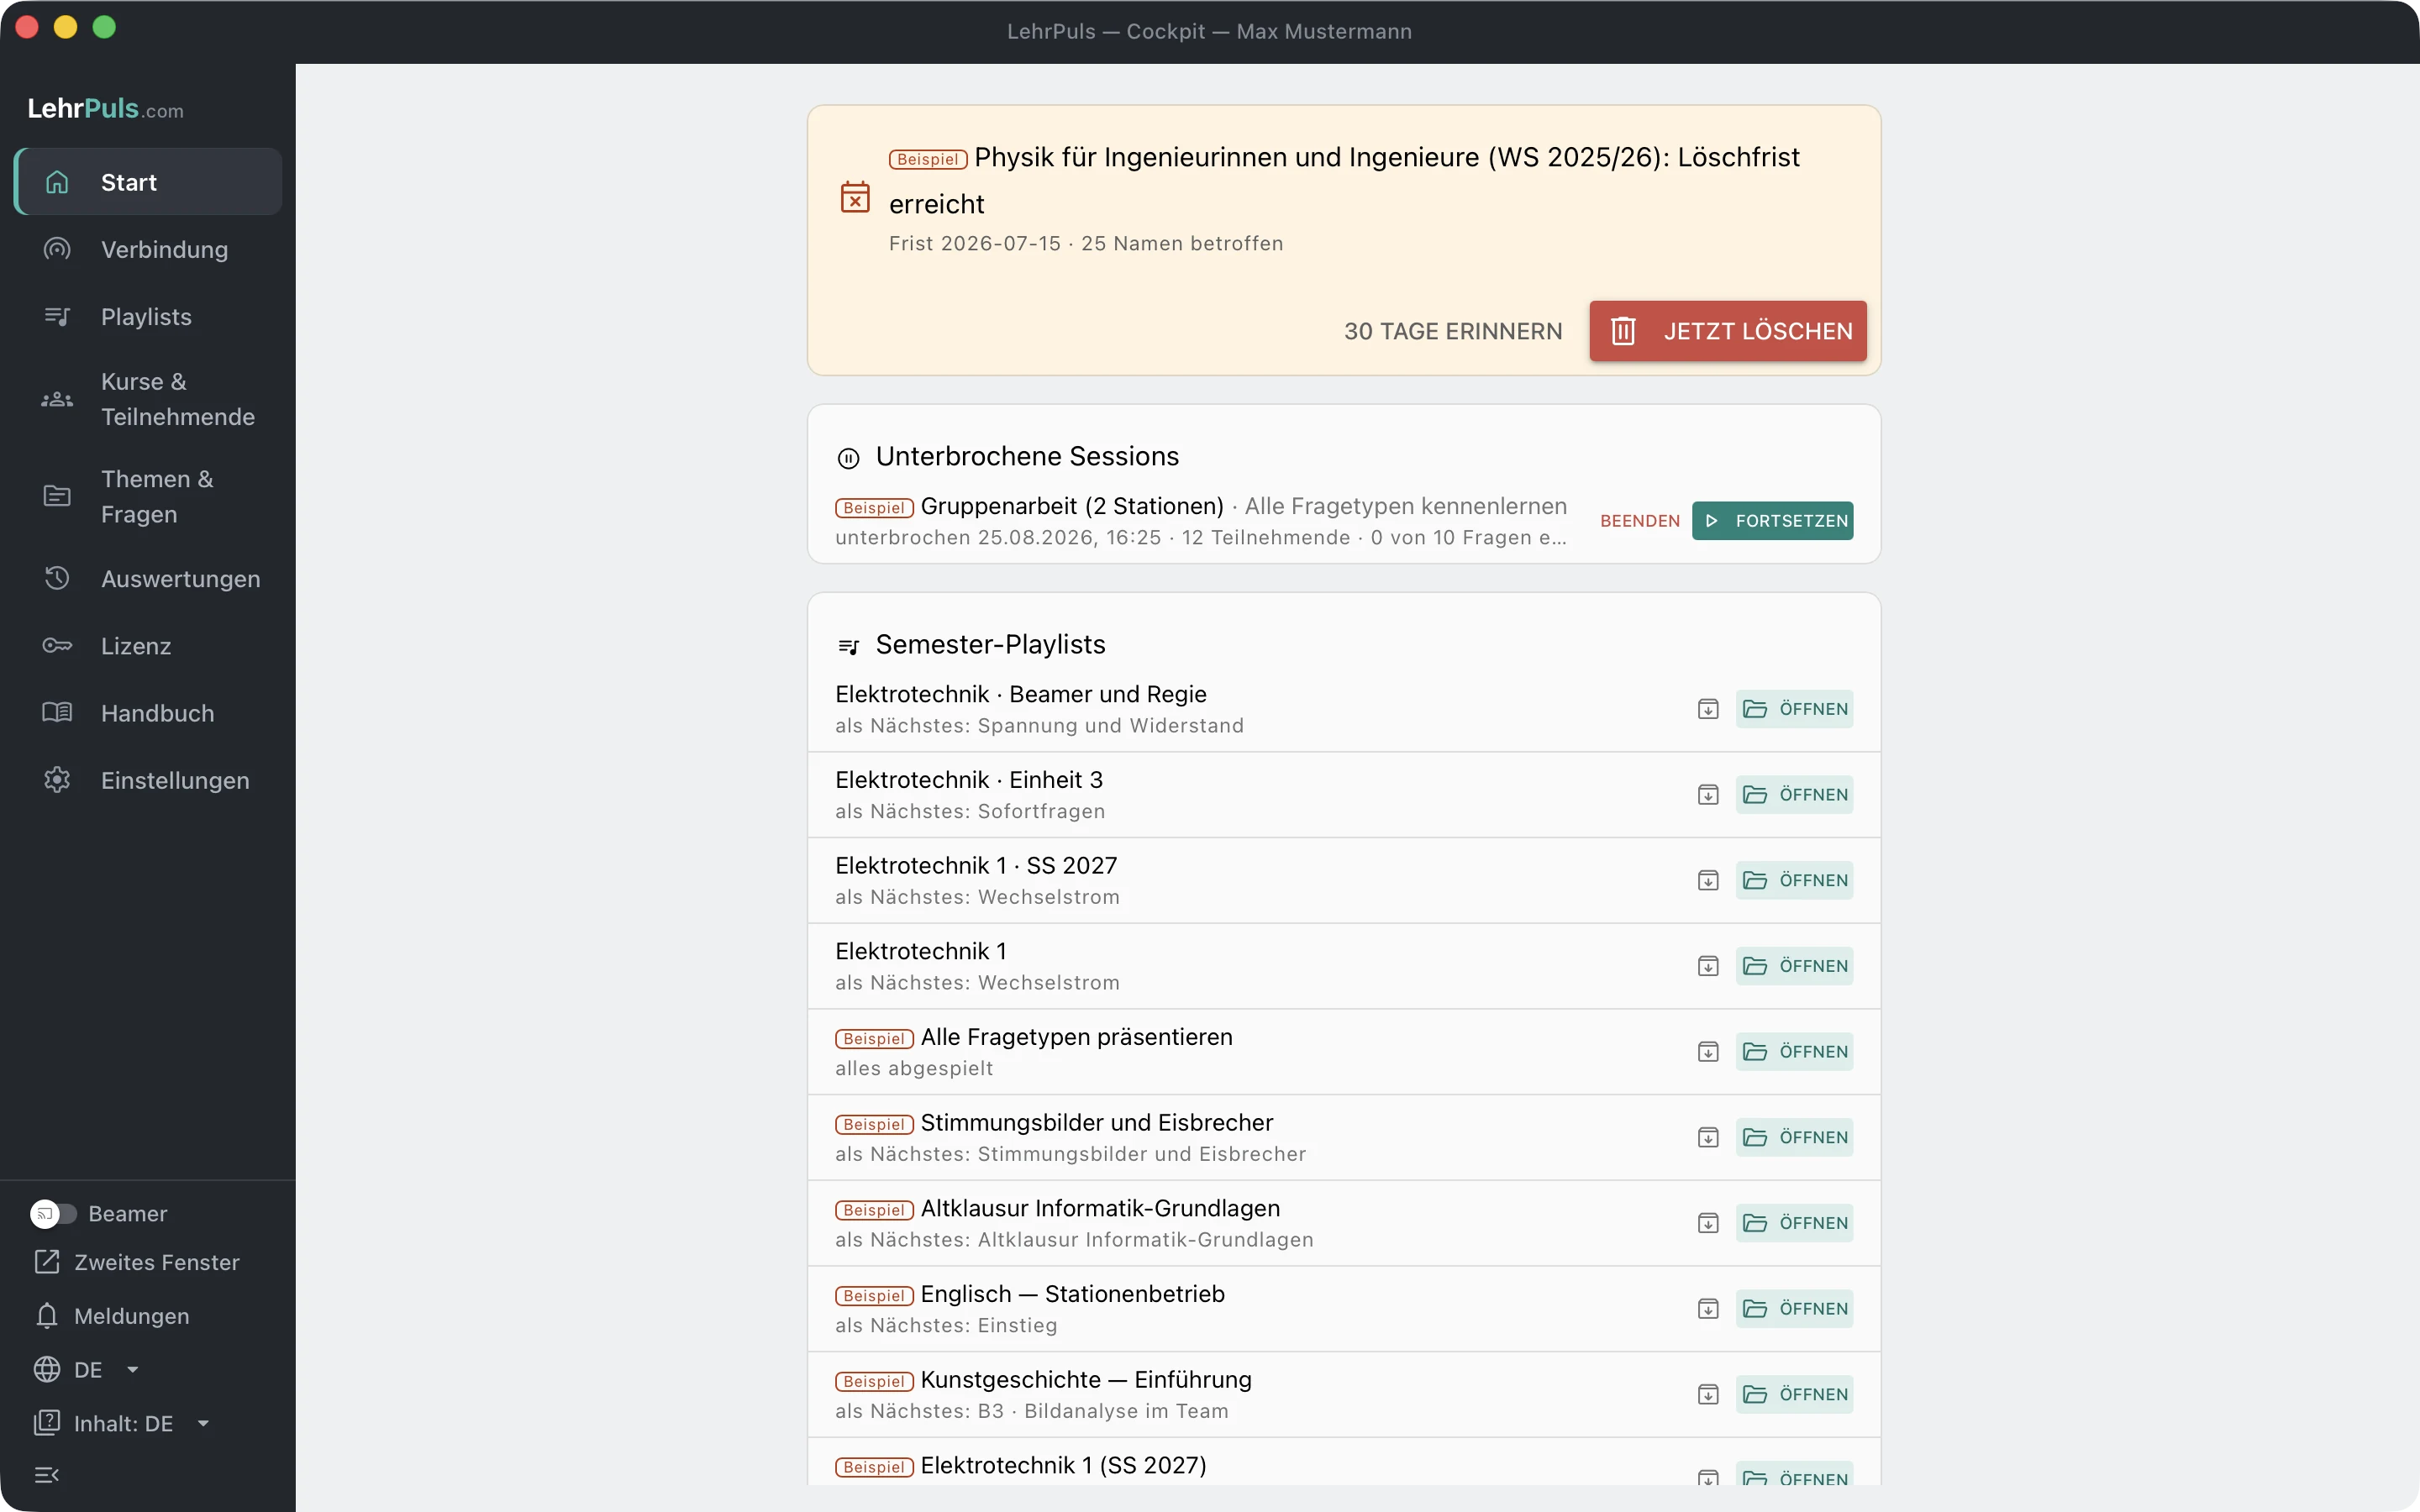The image size is (2420, 1512).
Task: Open Elektrotechnik · Einheit 3 playlist
Action: (1794, 795)
